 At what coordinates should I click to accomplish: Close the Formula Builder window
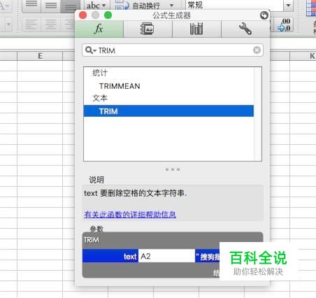tap(83, 15)
